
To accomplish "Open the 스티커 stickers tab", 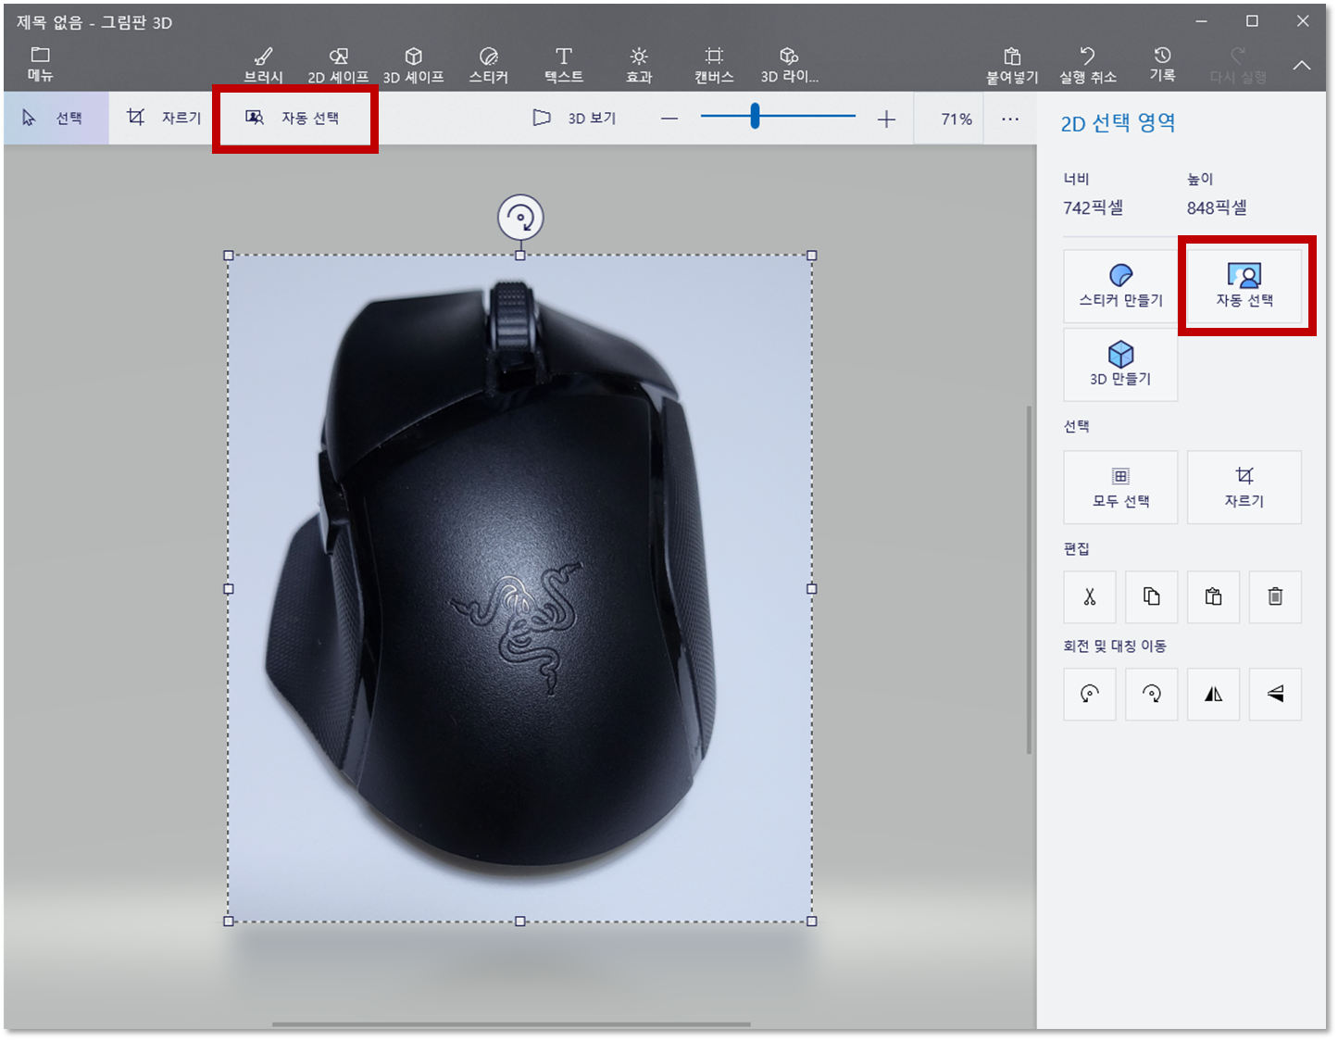I will pyautogui.click(x=489, y=65).
